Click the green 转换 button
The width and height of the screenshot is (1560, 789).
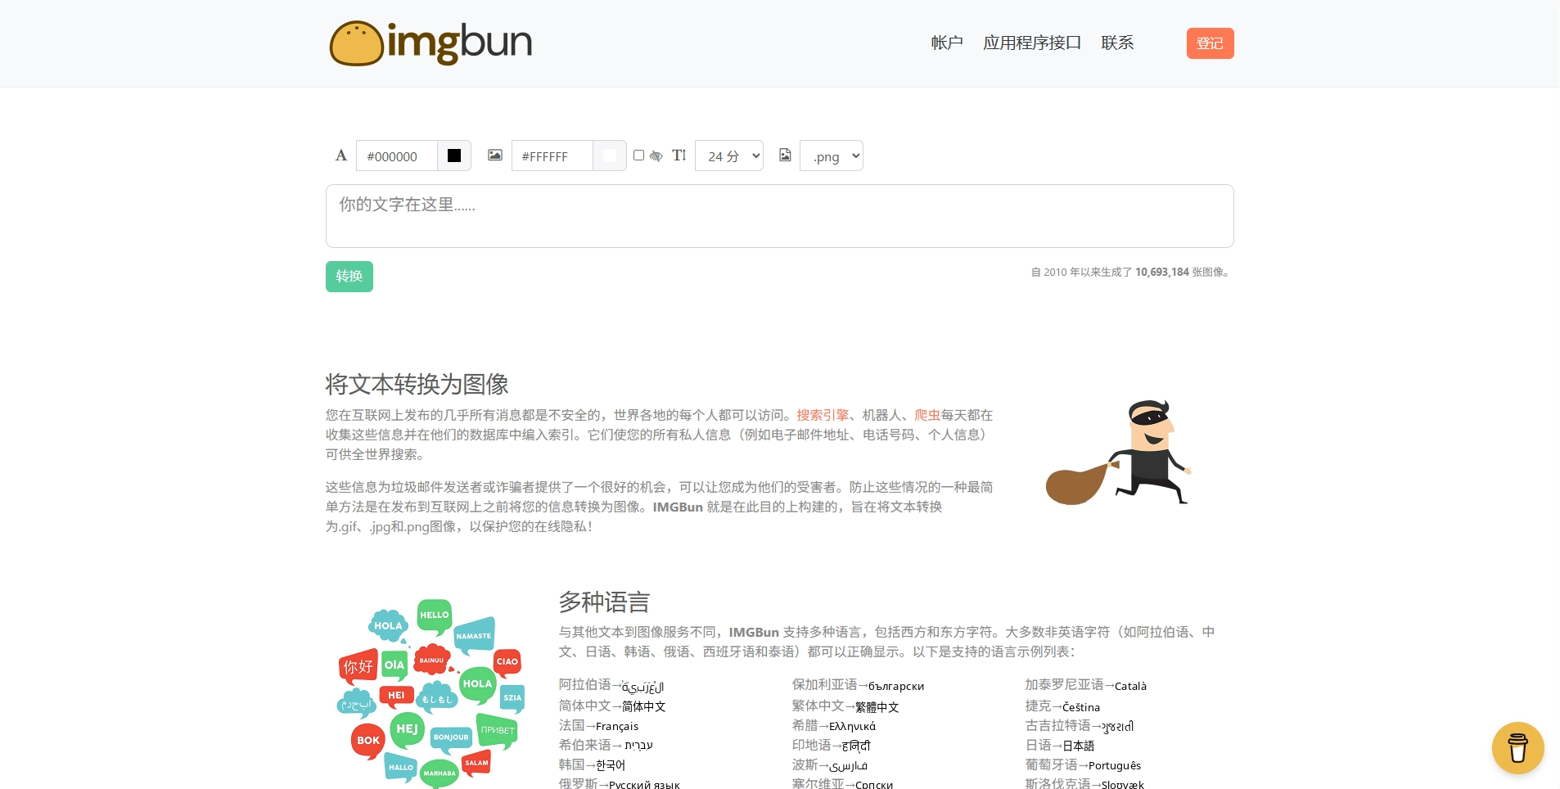pyautogui.click(x=349, y=277)
